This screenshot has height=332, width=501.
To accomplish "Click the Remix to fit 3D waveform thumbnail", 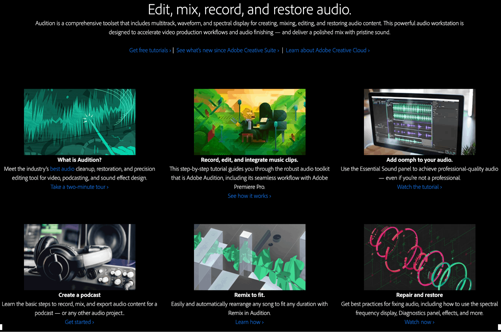I will coord(250,257).
